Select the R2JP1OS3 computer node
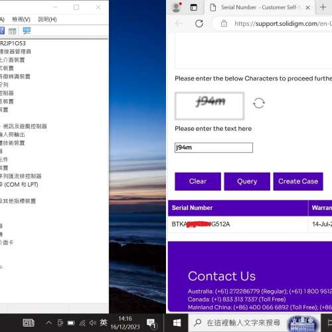Image resolution: width=332 pixels, height=332 pixels. click(13, 43)
